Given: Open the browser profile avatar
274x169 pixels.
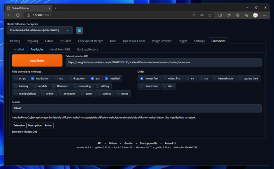Looking at the screenshot, I should (255, 15).
